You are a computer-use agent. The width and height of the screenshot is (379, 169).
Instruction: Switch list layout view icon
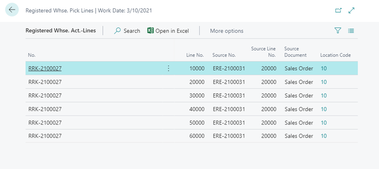[351, 31]
